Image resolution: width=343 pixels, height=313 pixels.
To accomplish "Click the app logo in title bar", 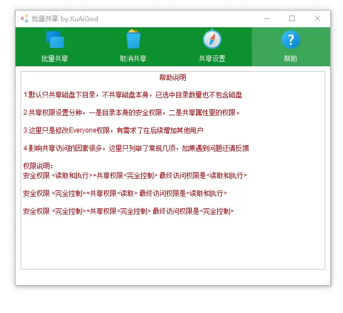I will point(24,18).
